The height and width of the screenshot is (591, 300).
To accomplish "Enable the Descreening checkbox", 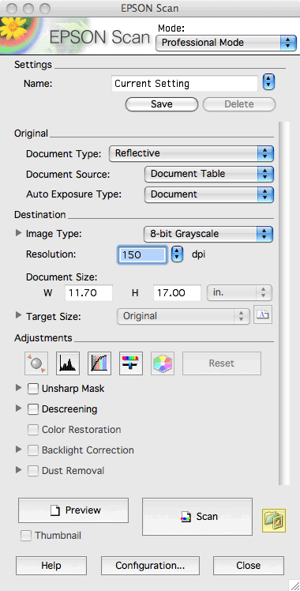I will (x=33, y=409).
